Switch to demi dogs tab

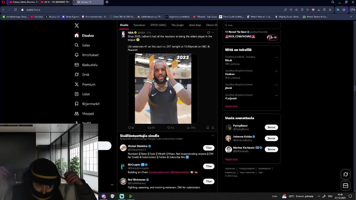tap(195, 25)
